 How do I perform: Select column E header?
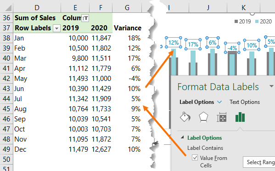(x=75, y=7)
